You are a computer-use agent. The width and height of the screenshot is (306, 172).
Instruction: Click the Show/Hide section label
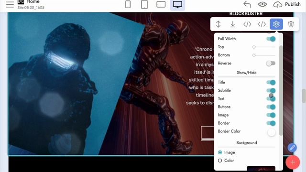[247, 73]
